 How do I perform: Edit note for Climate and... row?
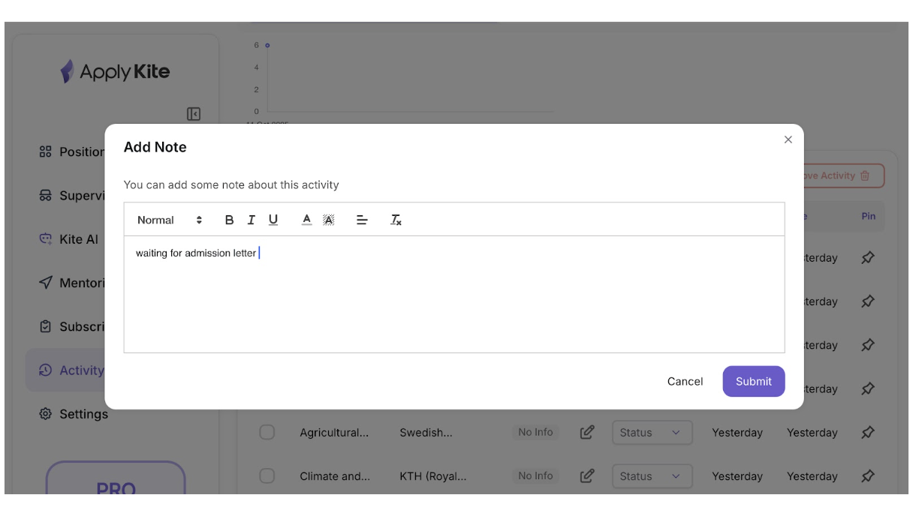587,476
